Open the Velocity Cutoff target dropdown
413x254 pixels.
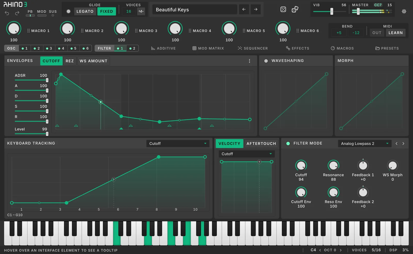pos(247,154)
